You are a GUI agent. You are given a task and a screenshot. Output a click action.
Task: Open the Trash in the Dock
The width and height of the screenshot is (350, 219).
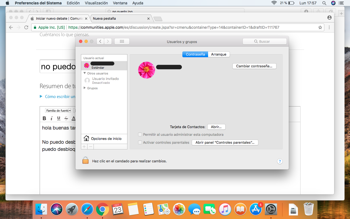[309, 209]
